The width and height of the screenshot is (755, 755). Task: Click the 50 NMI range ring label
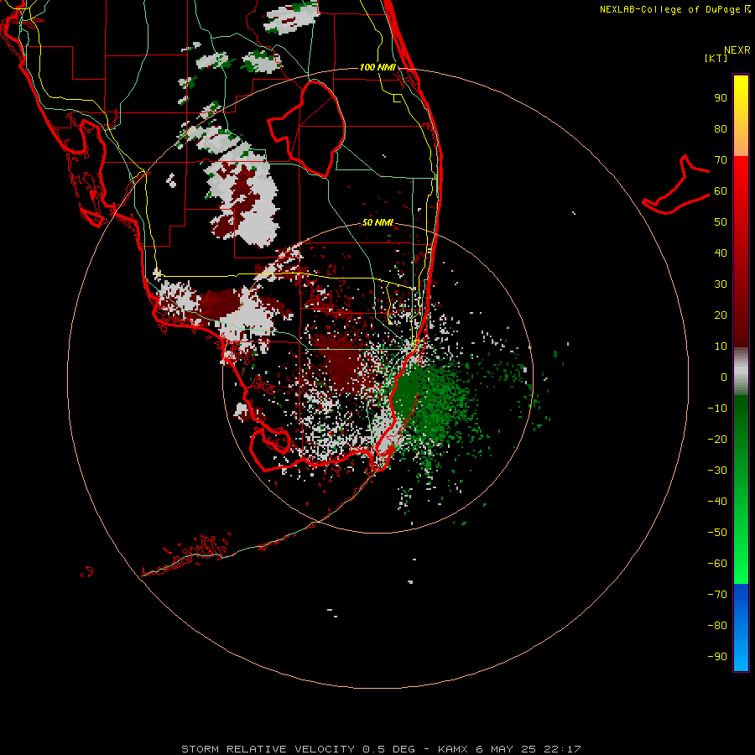377,222
